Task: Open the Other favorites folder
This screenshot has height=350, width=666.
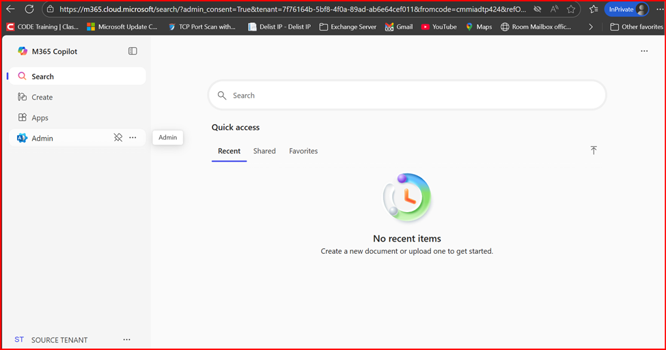Action: tap(636, 27)
